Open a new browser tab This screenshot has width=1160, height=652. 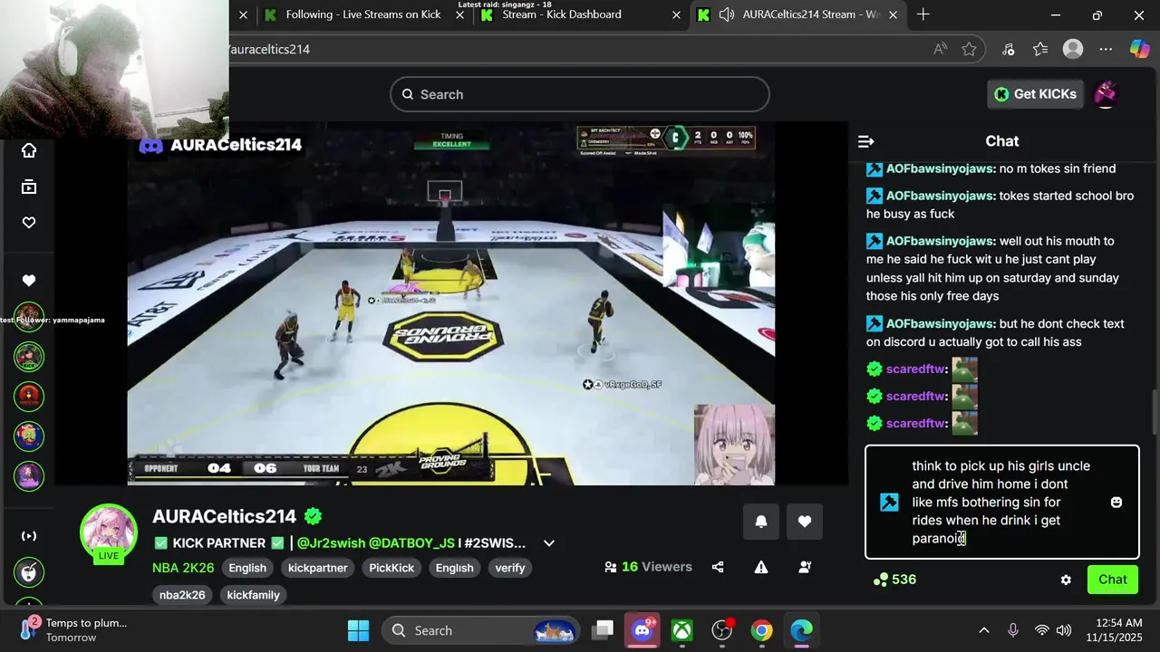[923, 14]
